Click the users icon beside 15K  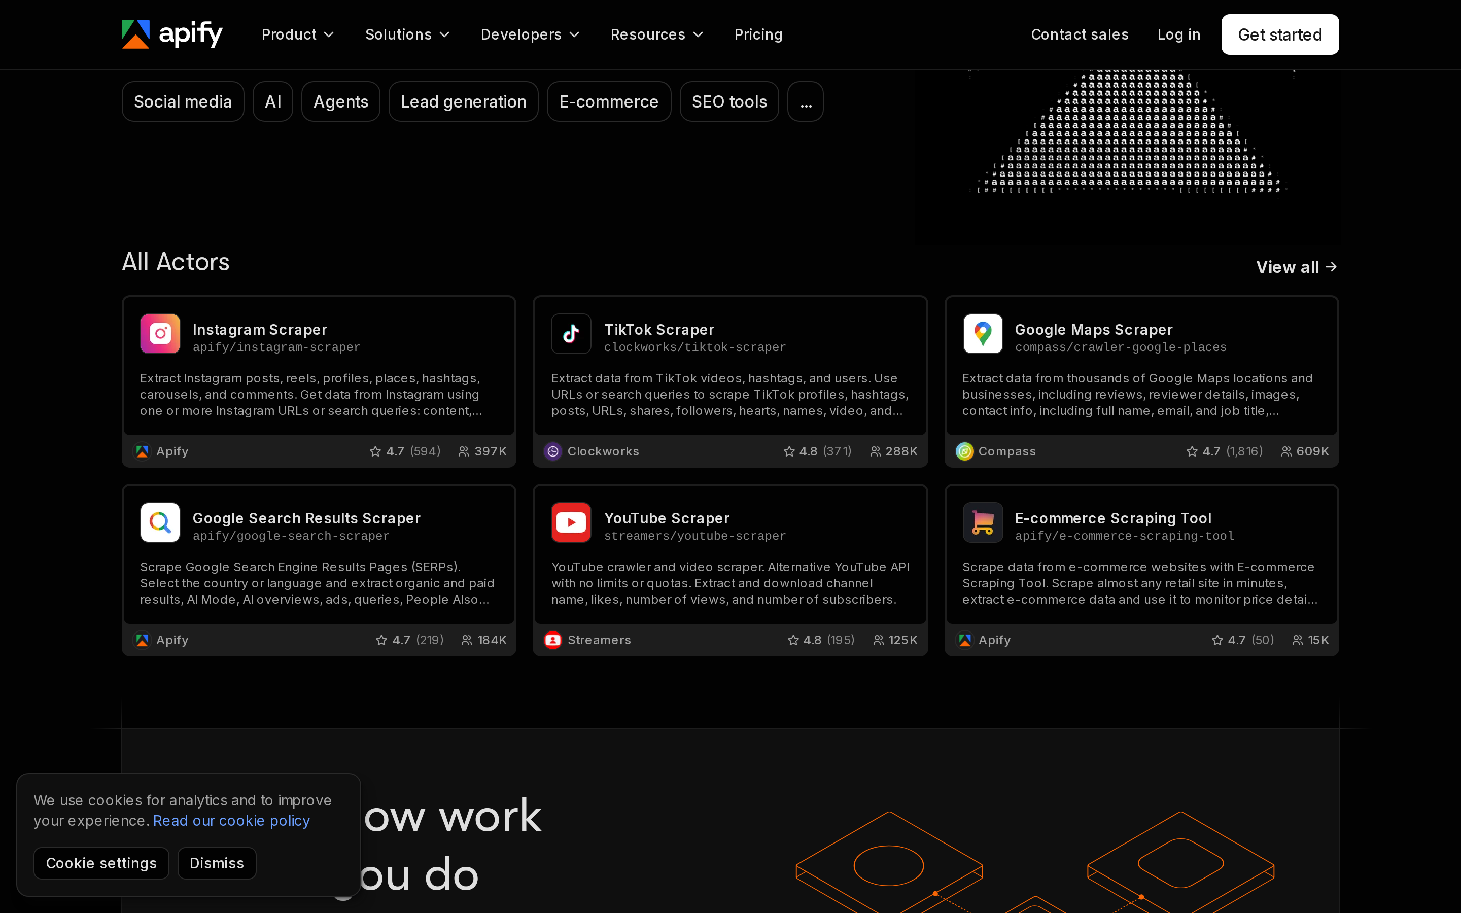(1297, 640)
